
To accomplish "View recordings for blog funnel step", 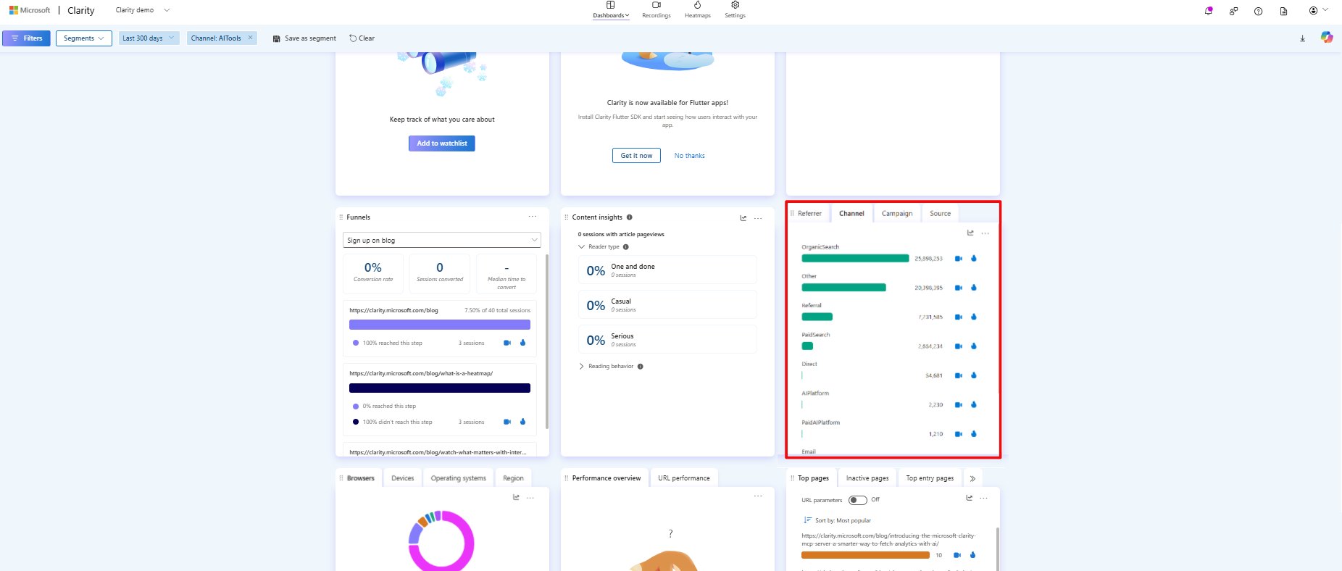I will tap(507, 343).
